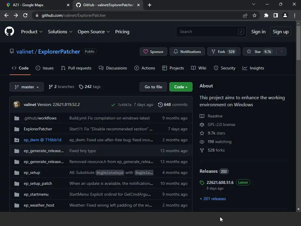Click the valinet avatar in commit row
301x226 pixels.
pyautogui.click(x=17, y=104)
